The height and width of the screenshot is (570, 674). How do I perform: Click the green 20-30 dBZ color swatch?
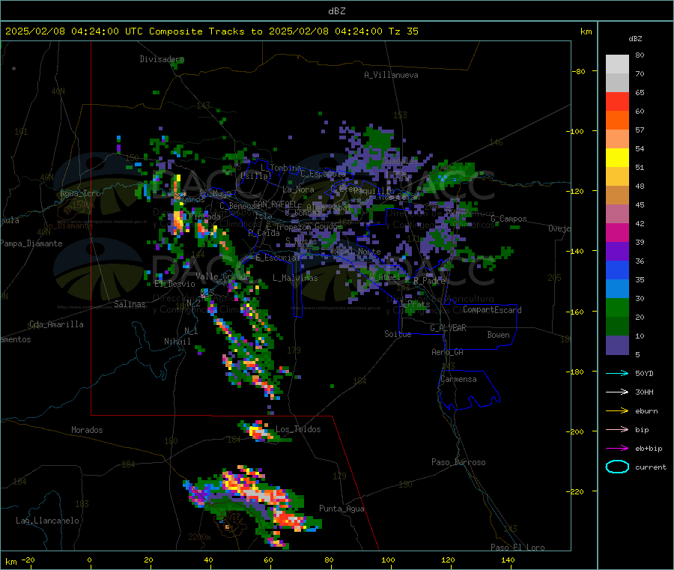pyautogui.click(x=617, y=307)
